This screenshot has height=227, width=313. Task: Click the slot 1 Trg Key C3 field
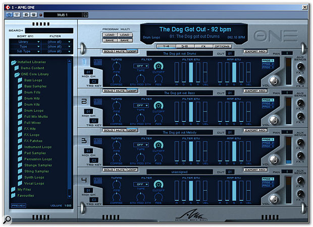pos(94,81)
